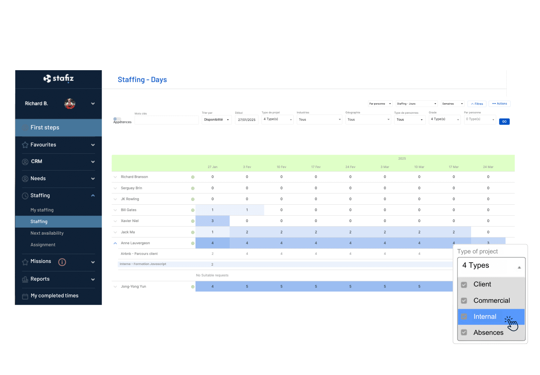The image size is (540, 375).
Task: Click the CRM sidebar icon
Action: tap(25, 162)
